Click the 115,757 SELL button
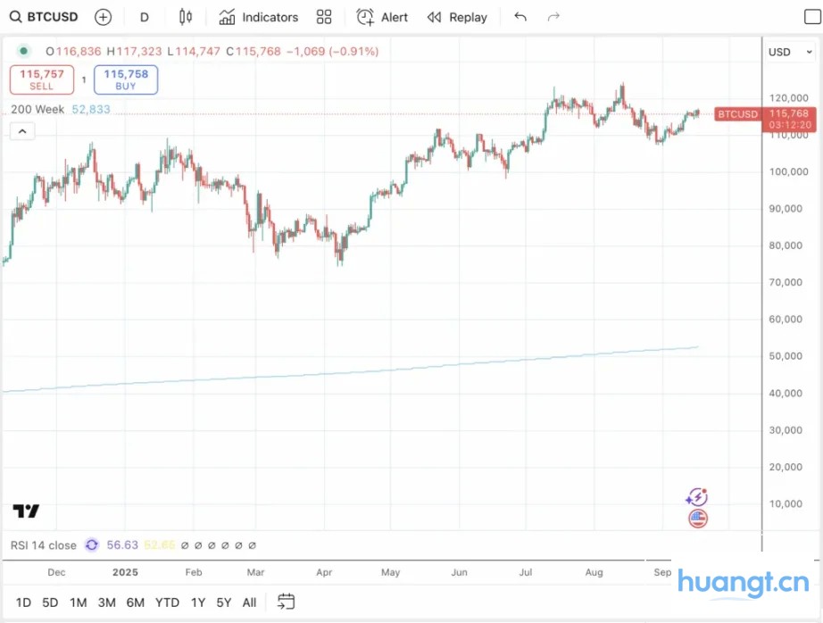823x623 pixels. click(x=42, y=80)
